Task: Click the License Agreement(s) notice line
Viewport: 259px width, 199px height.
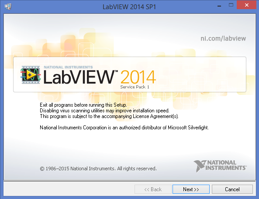Action: pos(109,116)
